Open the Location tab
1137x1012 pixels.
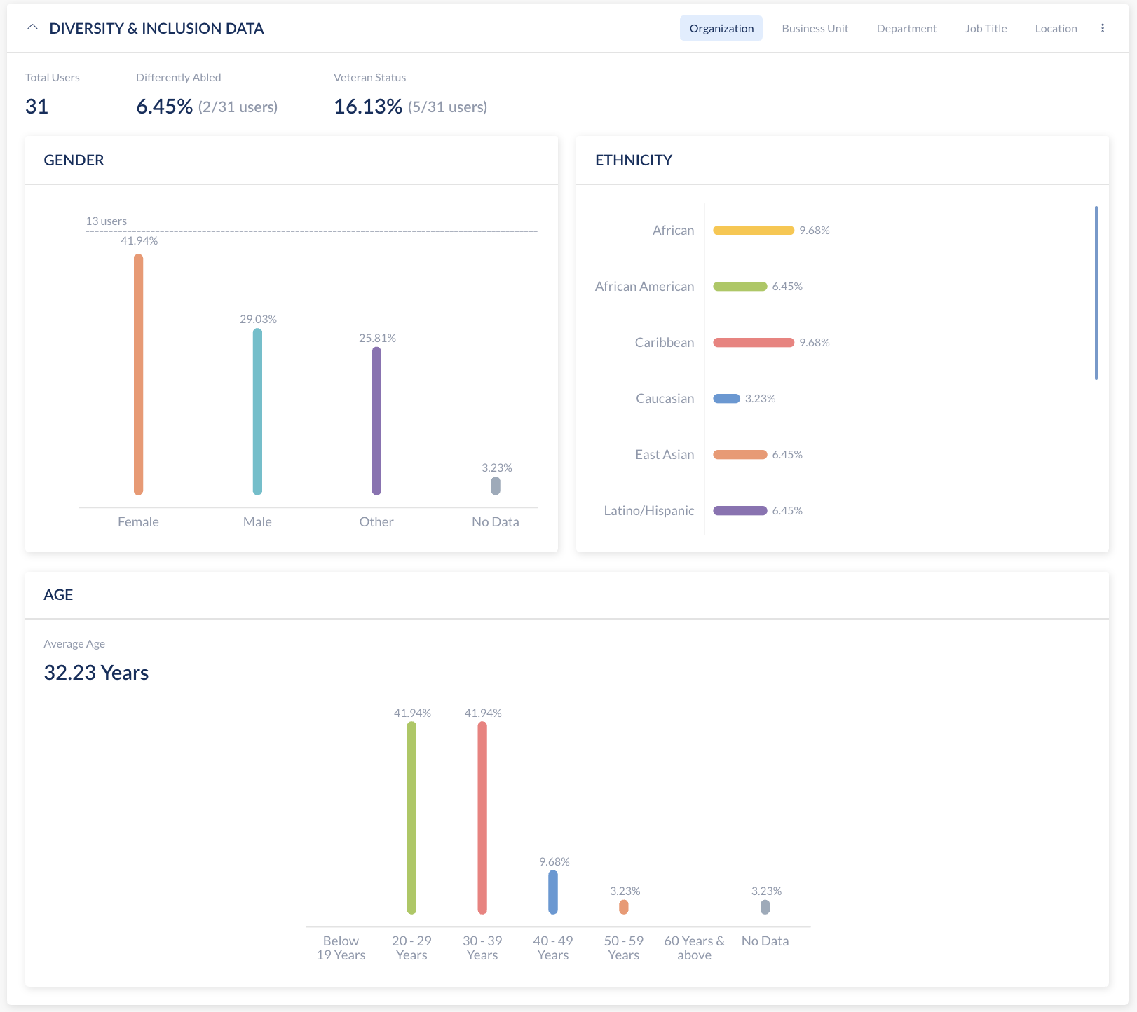point(1056,28)
